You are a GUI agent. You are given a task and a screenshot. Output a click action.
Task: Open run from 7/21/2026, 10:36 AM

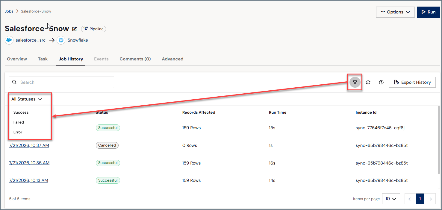(29, 163)
